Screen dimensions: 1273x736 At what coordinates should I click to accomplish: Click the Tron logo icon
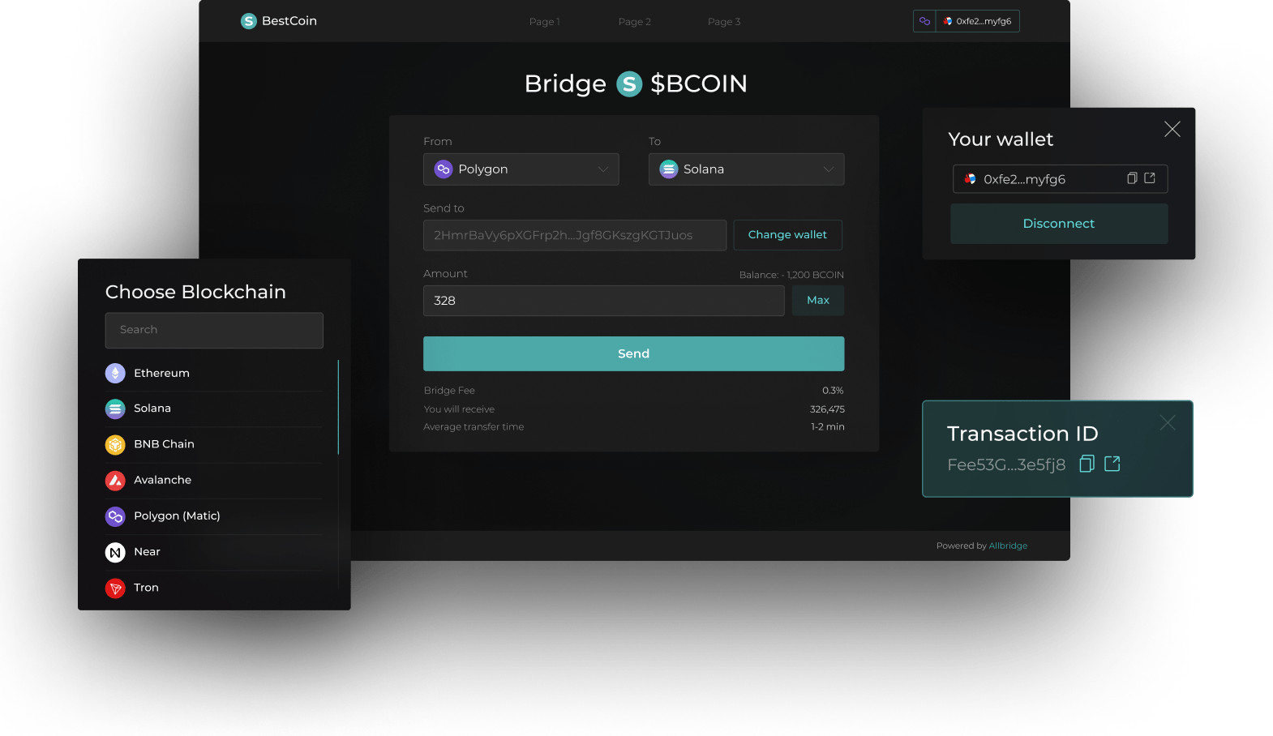[x=115, y=588]
